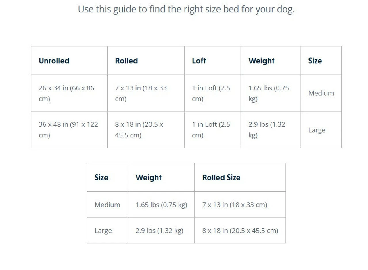
Task: Select the 26 x 34 in unrolled cell
Action: click(66, 93)
